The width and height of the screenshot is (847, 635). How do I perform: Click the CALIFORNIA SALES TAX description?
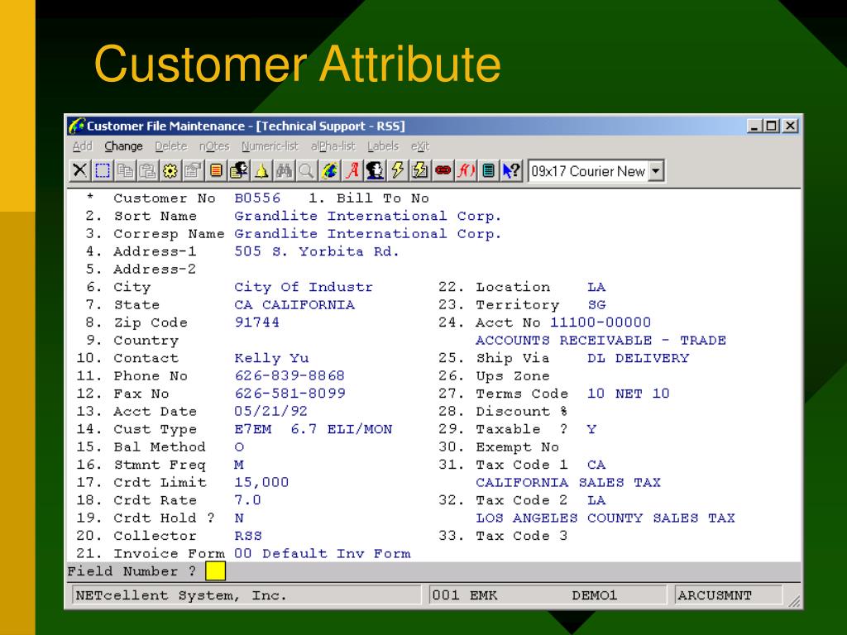568,482
